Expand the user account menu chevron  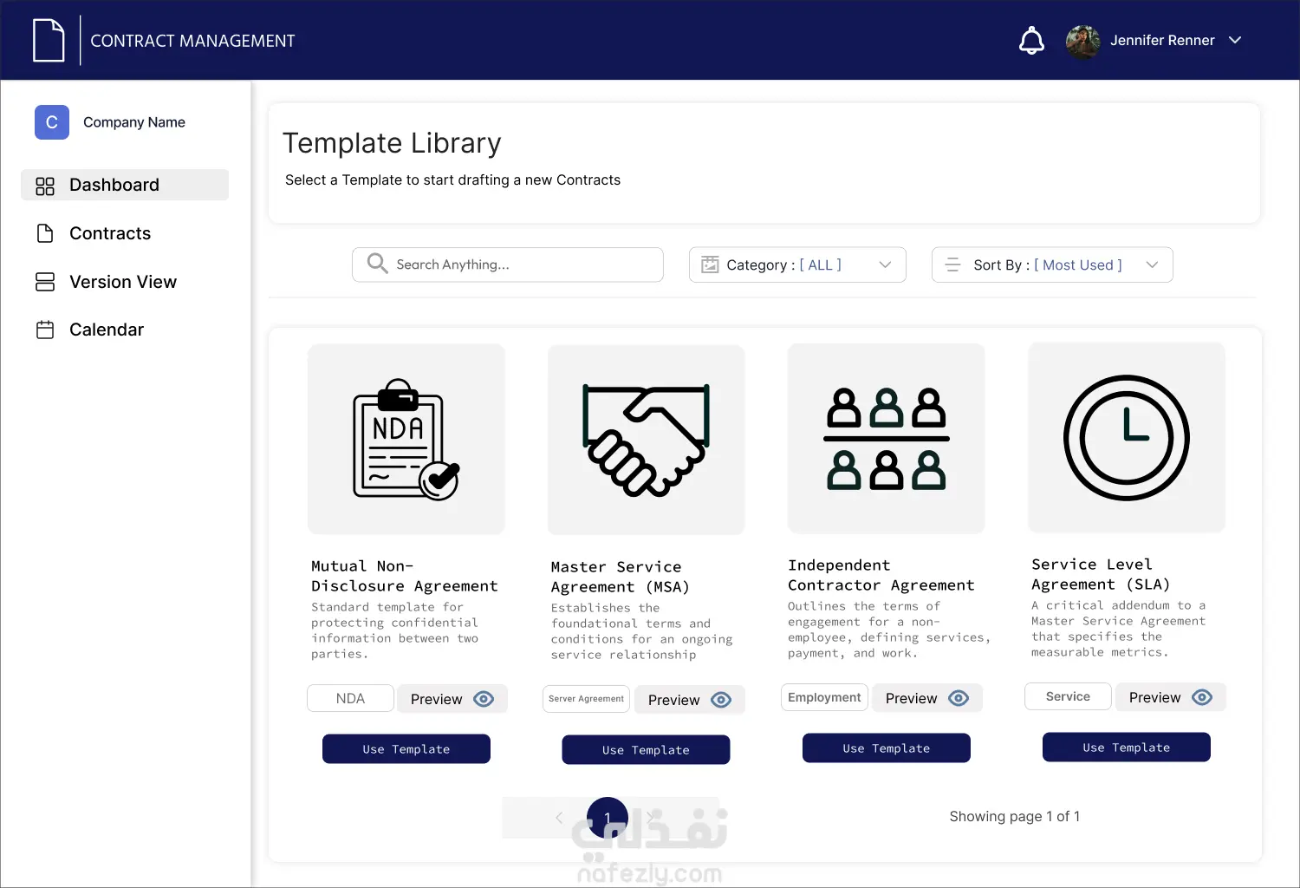point(1236,40)
